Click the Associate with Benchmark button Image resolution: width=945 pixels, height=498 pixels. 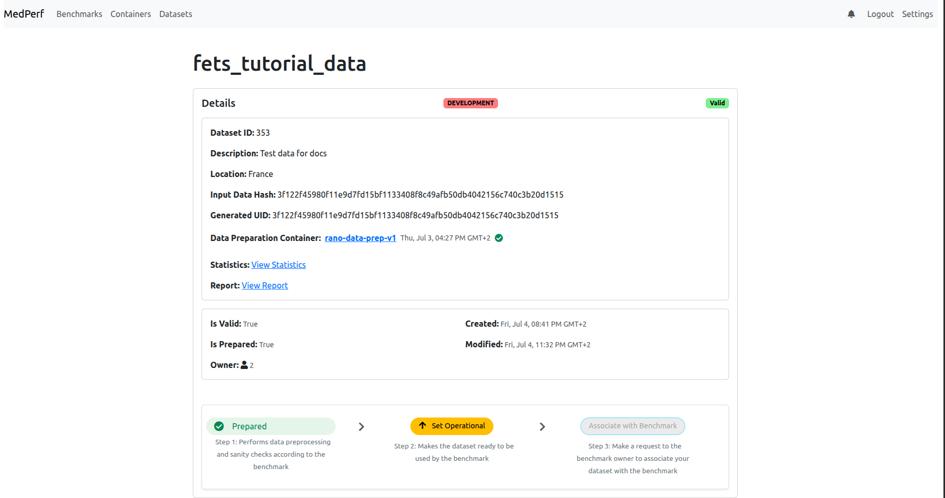(x=633, y=426)
